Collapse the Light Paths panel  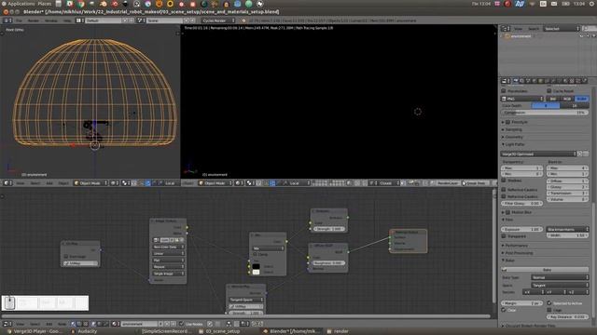click(x=514, y=144)
